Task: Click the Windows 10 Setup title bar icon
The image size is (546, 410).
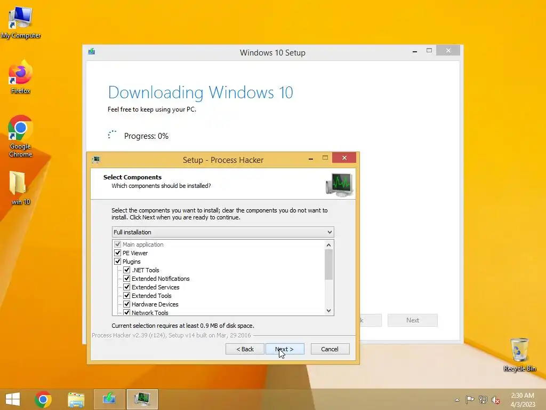Action: point(92,52)
